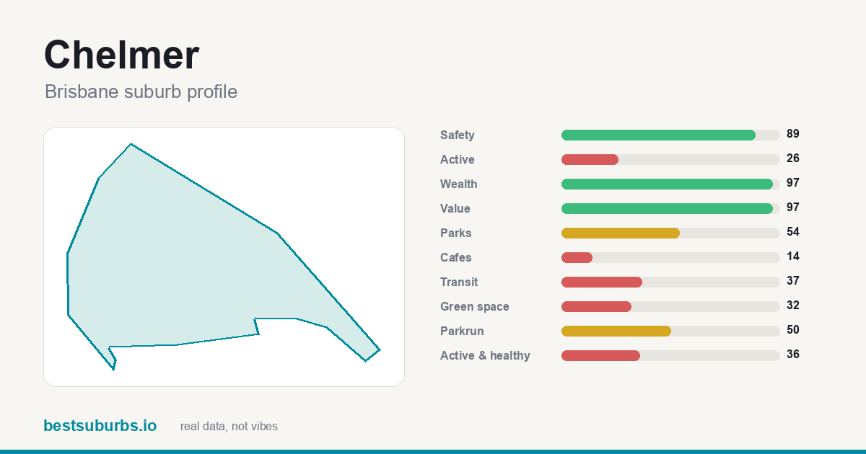Click the Chelmer suburb map outline

(223, 257)
